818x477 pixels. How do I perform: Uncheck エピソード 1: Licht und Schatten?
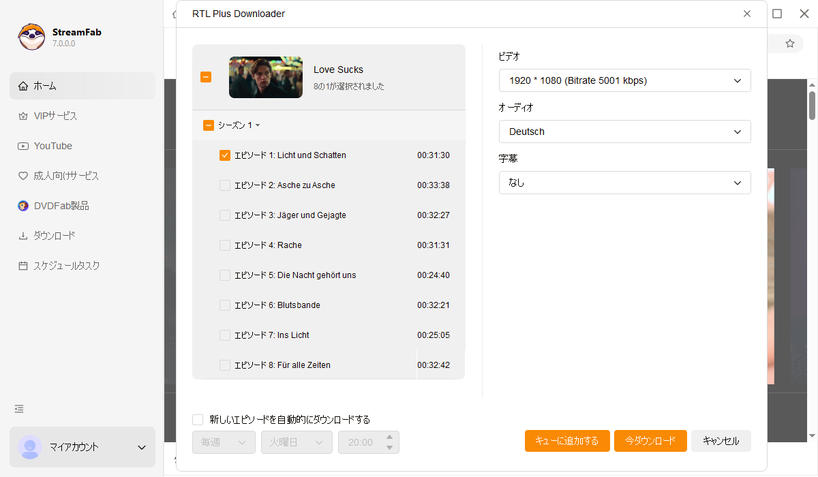pos(225,155)
